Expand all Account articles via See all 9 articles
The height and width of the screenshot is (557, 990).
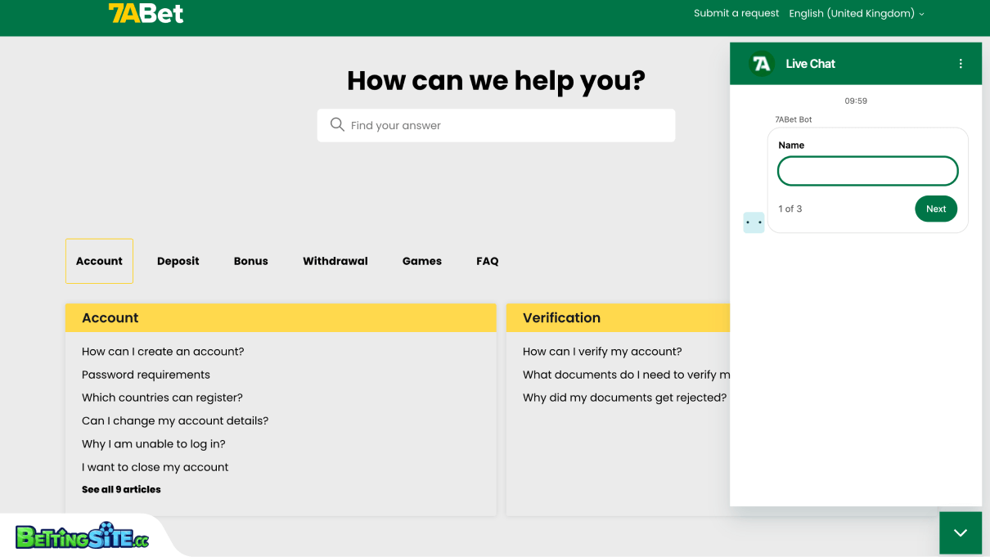(121, 489)
